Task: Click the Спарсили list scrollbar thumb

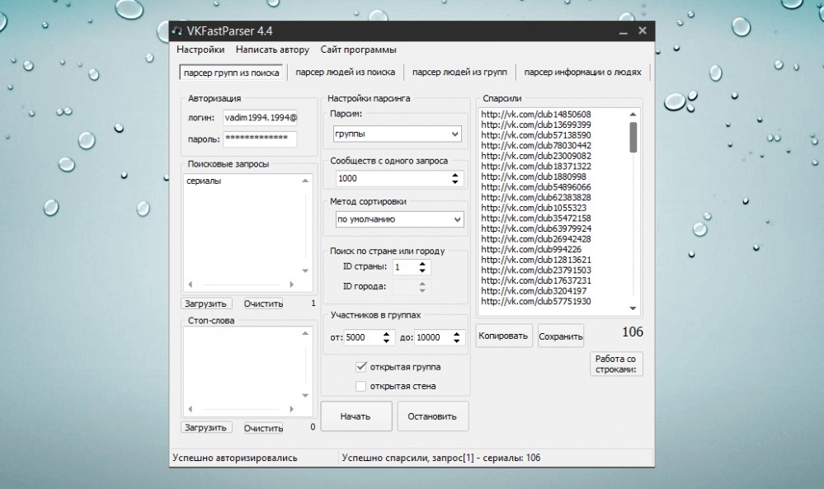Action: coord(633,137)
